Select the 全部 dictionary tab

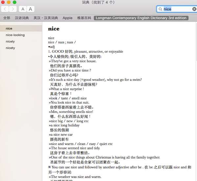point(7,18)
